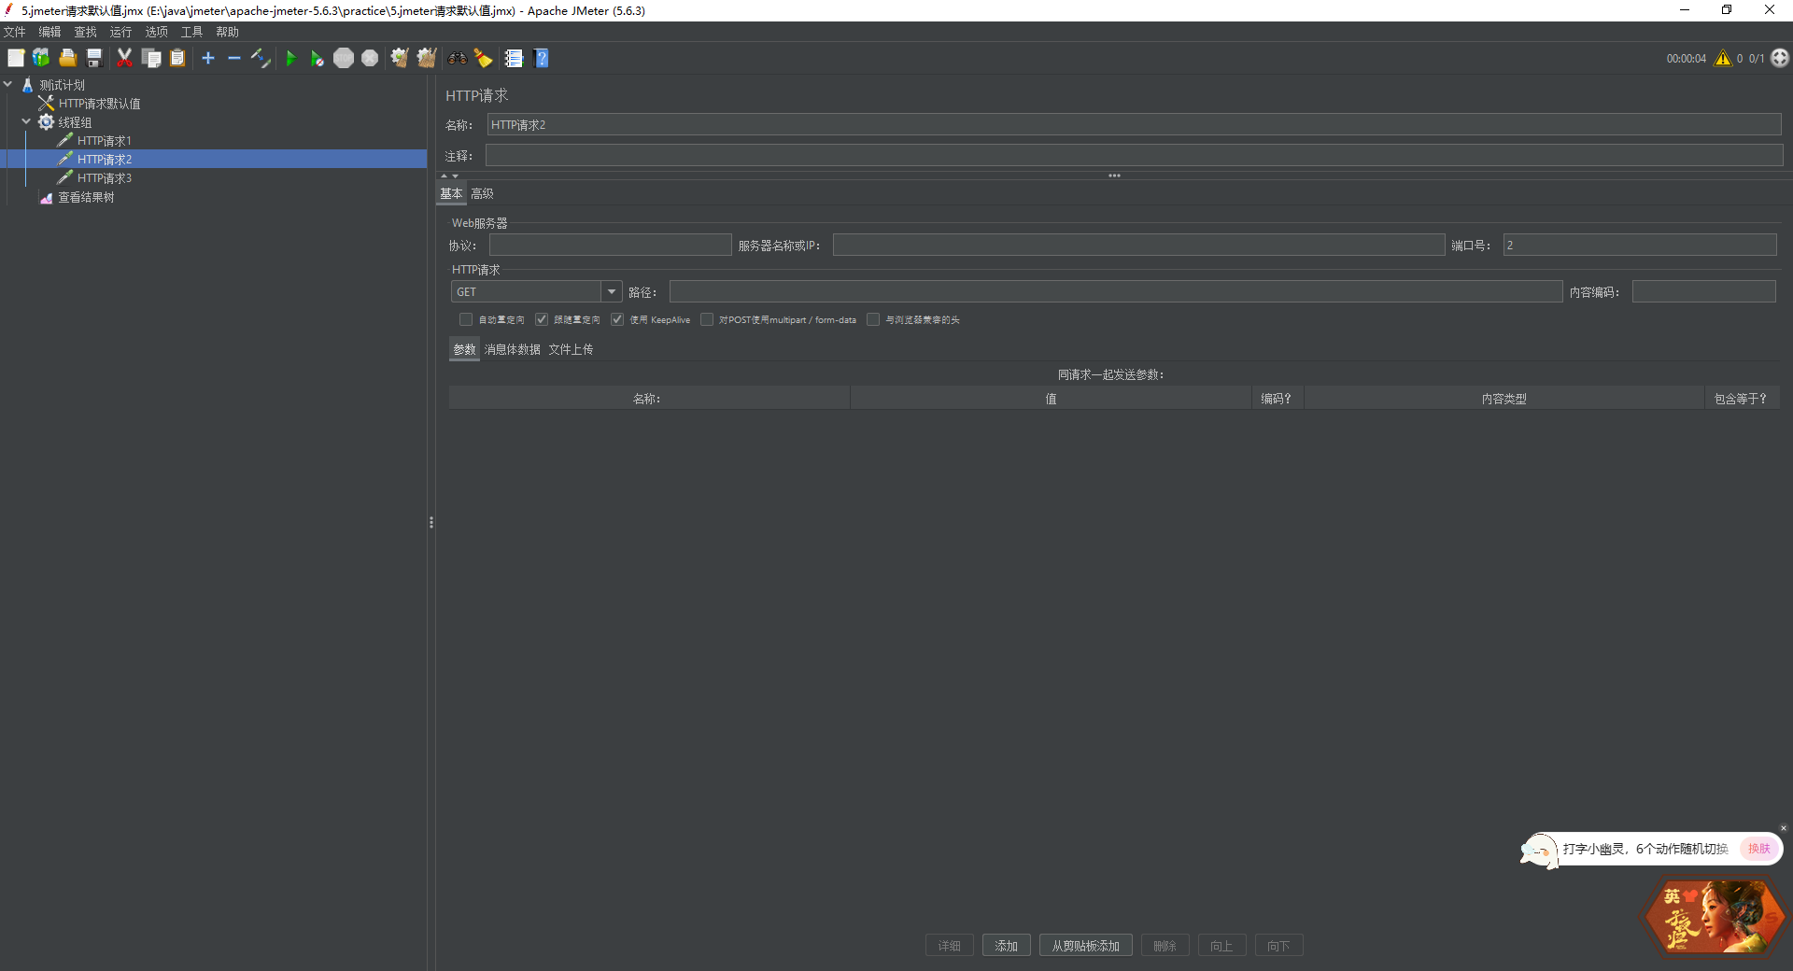The width and height of the screenshot is (1793, 971).
Task: Select the 消息体数据 tab
Action: (512, 349)
